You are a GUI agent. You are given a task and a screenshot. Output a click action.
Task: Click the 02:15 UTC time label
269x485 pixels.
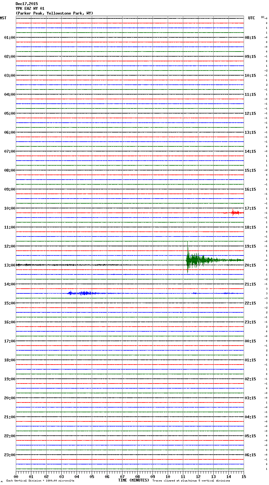[250, 379]
